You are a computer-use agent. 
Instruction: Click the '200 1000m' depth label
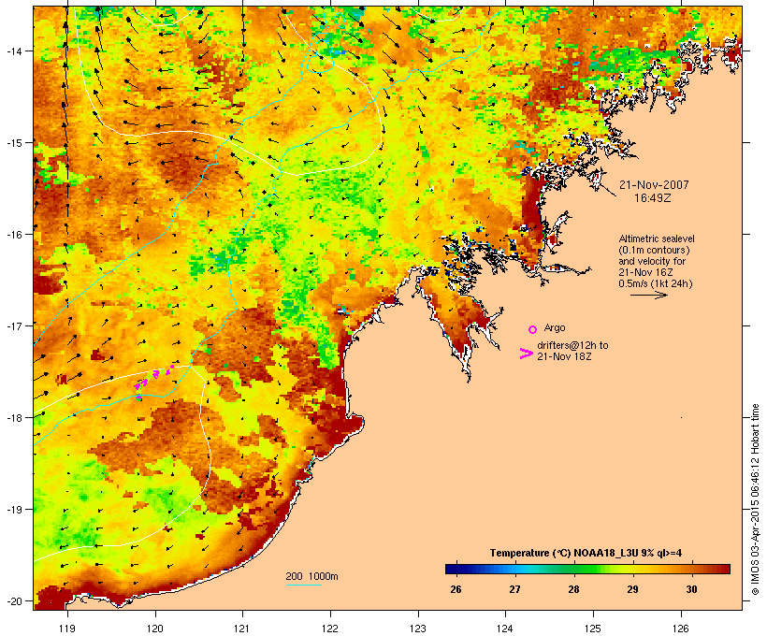click(x=311, y=576)
